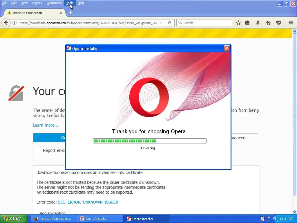Viewport: 297px width, 223px height.
Task: Click the extraction progress bar
Action: pos(149,141)
